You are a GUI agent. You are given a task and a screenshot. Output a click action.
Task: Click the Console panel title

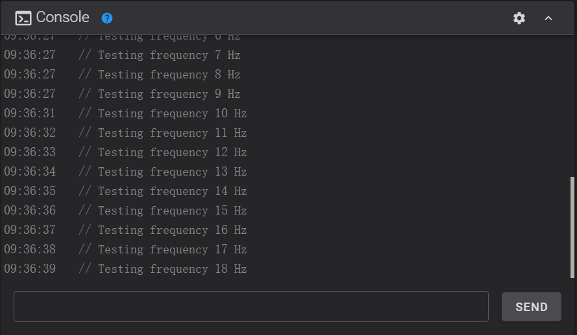click(x=62, y=17)
